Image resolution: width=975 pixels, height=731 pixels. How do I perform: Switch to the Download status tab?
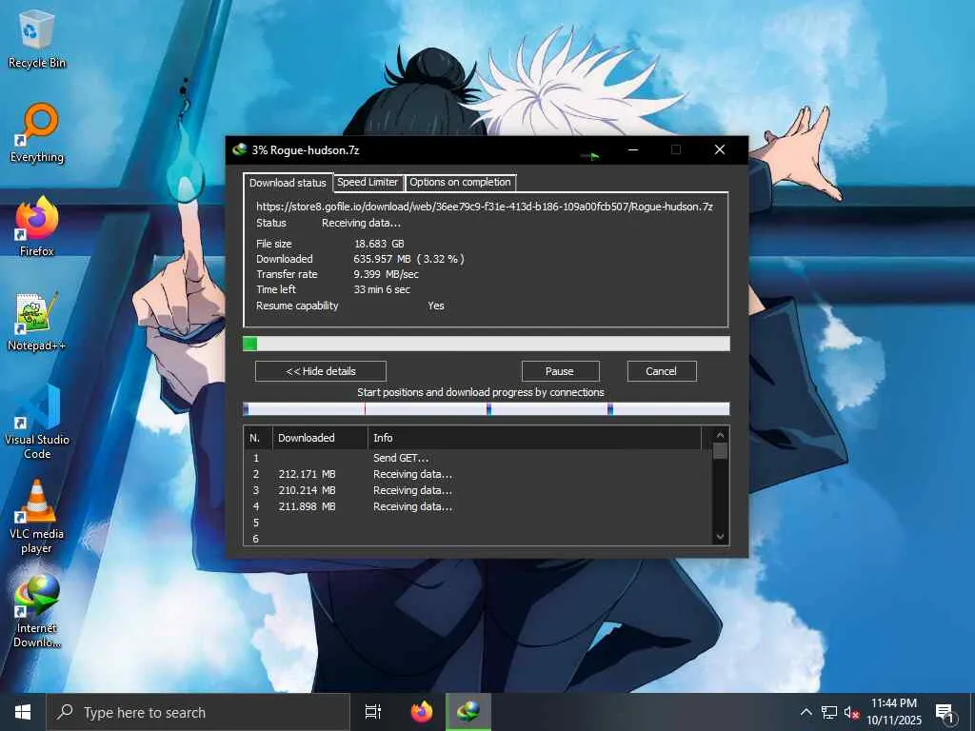tap(288, 183)
